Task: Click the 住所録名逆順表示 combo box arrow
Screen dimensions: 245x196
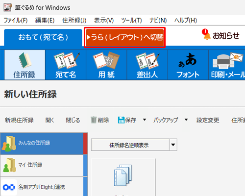Action: click(x=173, y=145)
